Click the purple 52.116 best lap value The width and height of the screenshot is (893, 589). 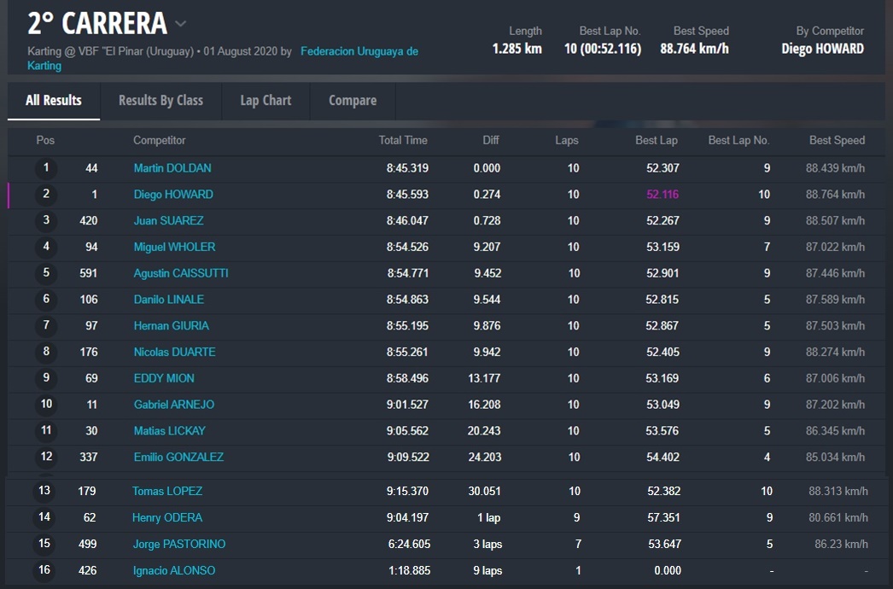tap(662, 195)
